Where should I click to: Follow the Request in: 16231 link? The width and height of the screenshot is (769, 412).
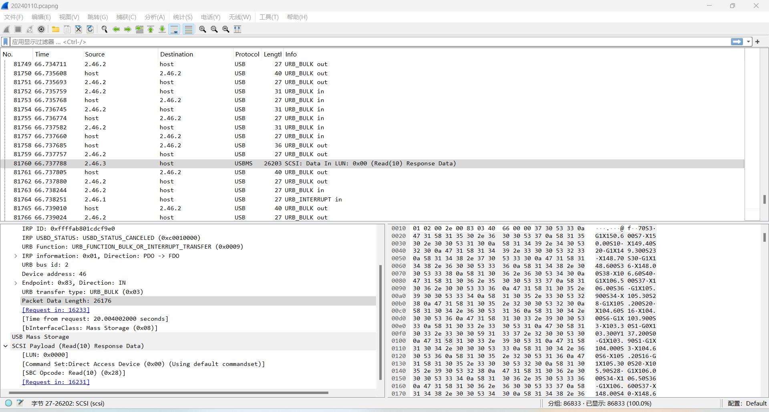(x=56, y=382)
